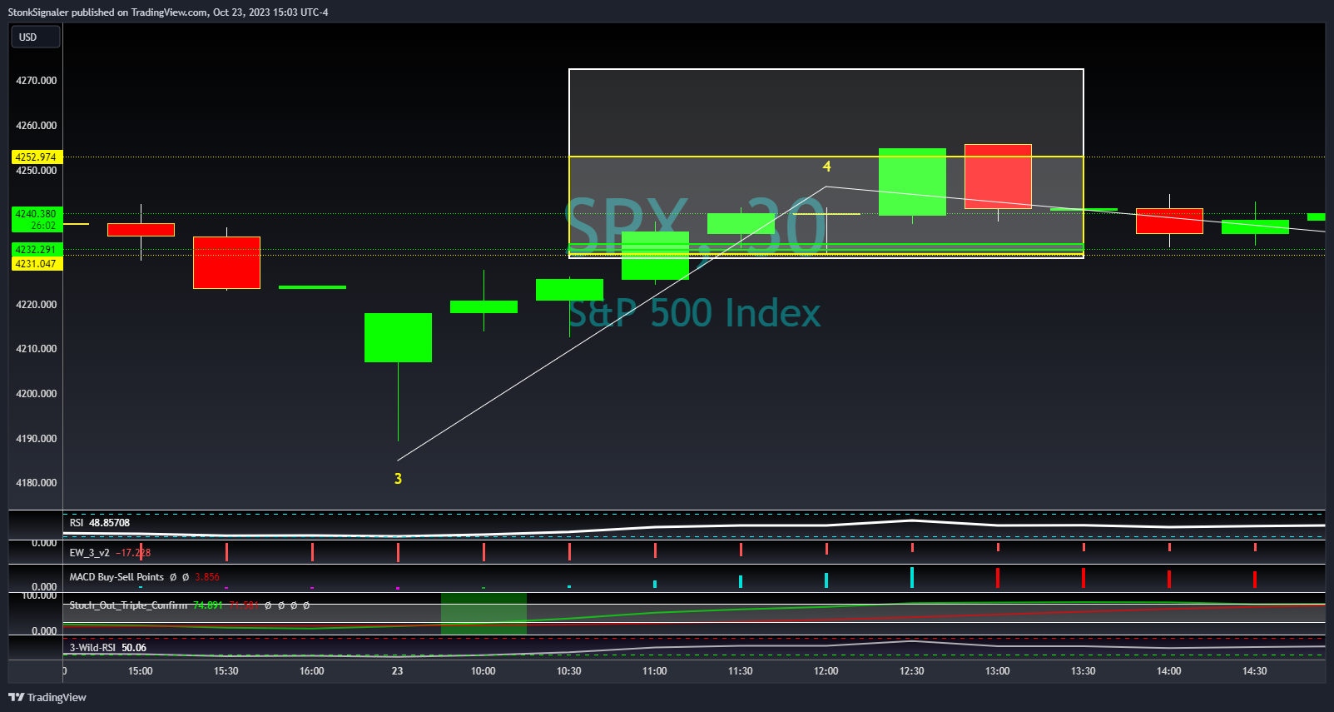1334x712 pixels.
Task: Click the 12:30 time axis label
Action: [912, 671]
